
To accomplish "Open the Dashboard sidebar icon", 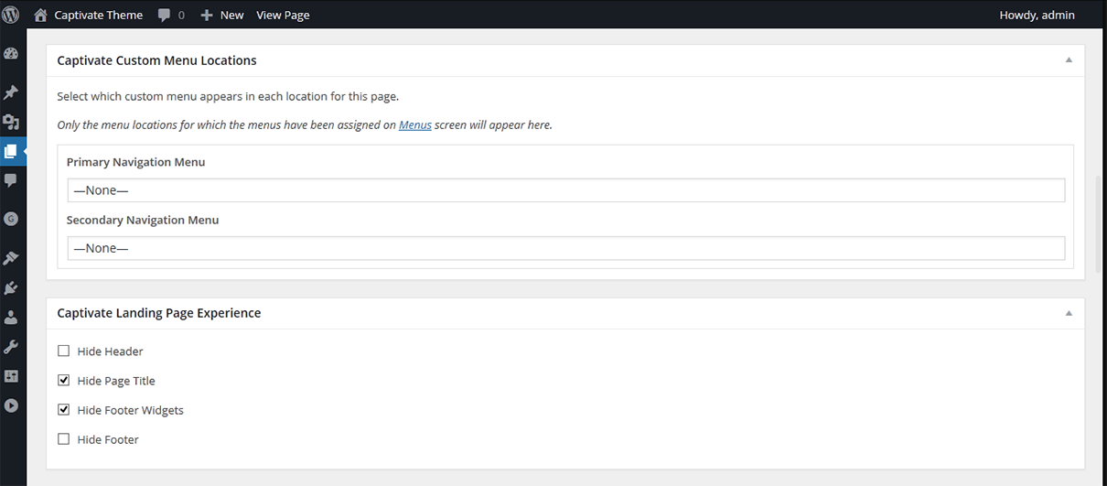I will [11, 54].
